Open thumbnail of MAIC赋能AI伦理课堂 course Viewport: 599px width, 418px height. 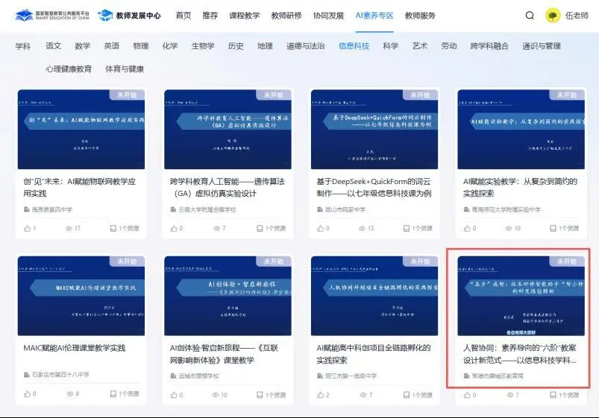coord(81,296)
